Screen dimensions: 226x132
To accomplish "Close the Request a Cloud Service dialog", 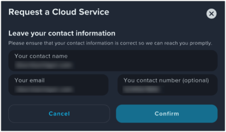I will click(211, 14).
